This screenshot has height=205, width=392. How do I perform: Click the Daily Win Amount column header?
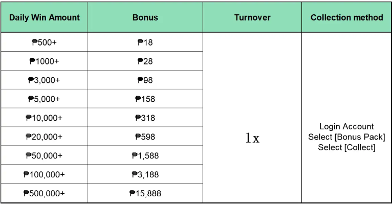click(44, 17)
